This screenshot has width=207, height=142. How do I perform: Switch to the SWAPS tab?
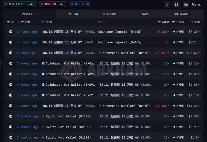point(145,14)
